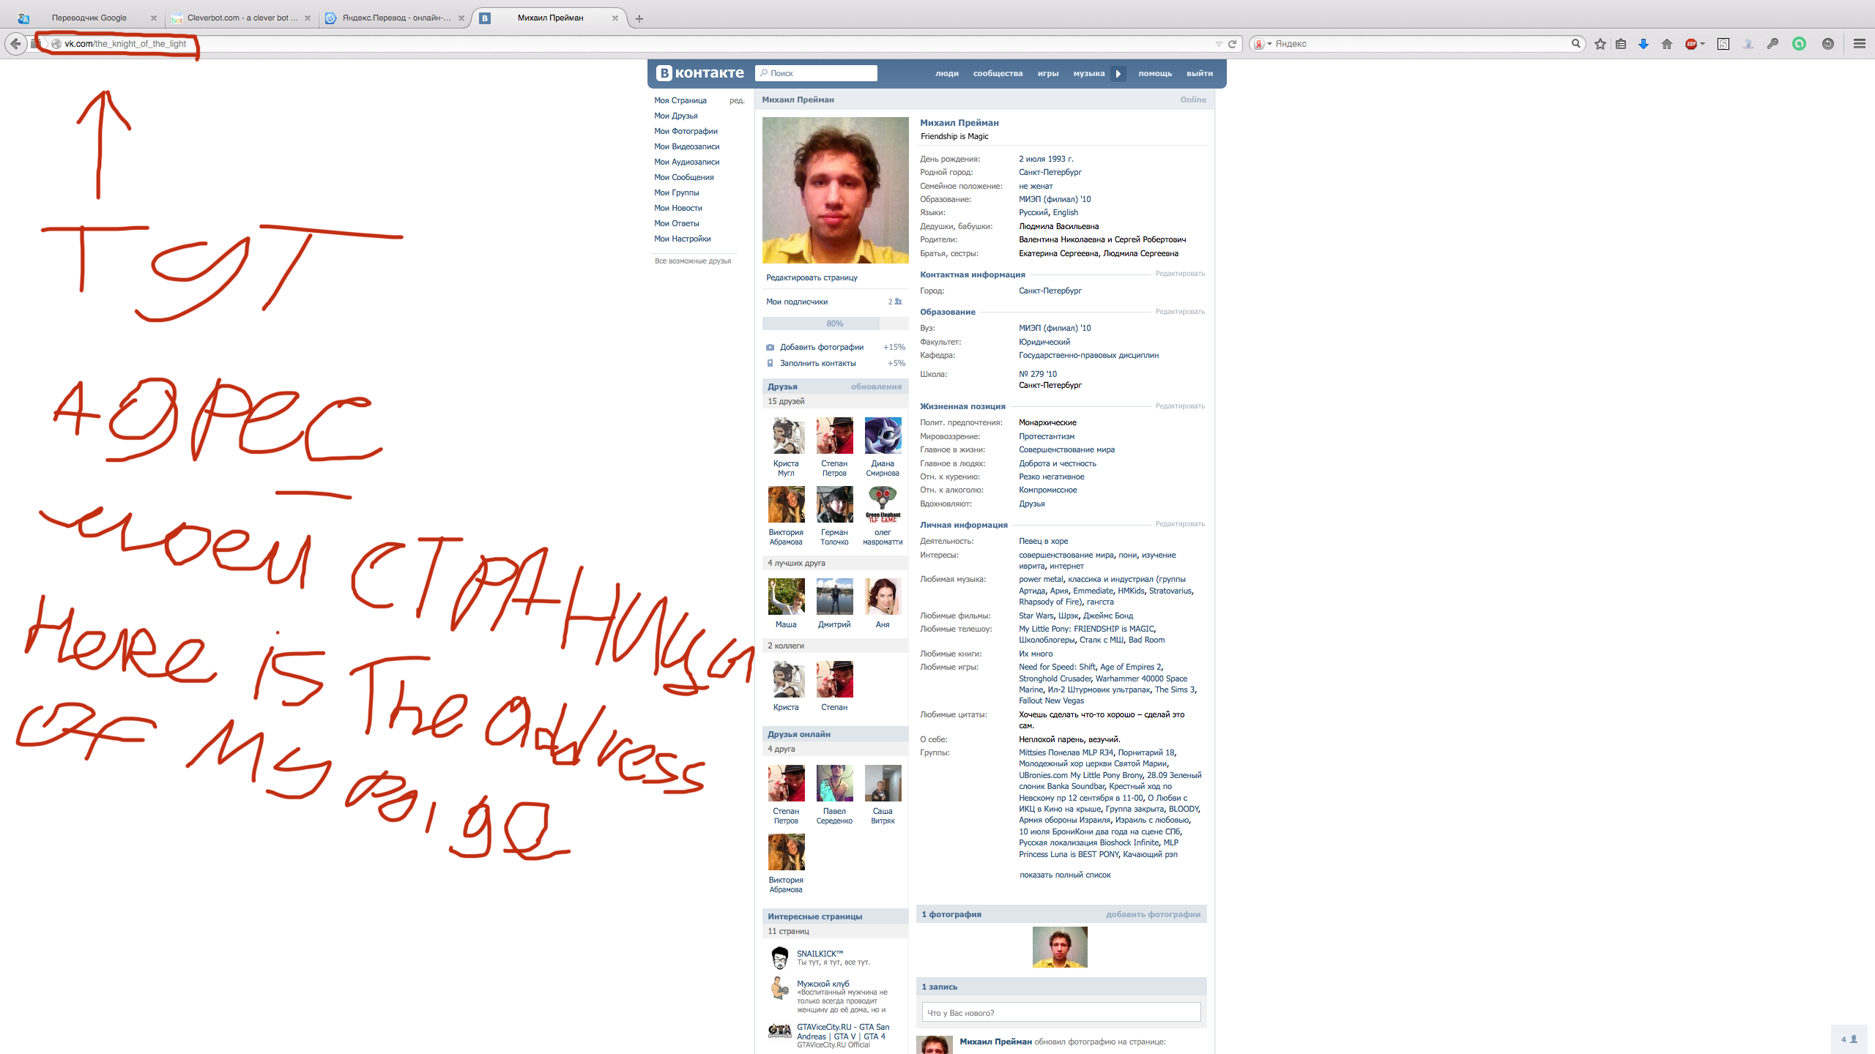Open Мои Друзья in sidebar

[676, 116]
